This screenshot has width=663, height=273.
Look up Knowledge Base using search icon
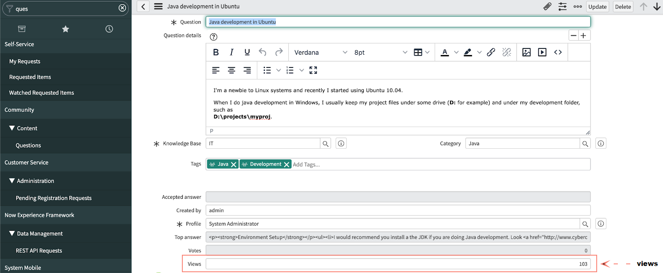coord(326,144)
